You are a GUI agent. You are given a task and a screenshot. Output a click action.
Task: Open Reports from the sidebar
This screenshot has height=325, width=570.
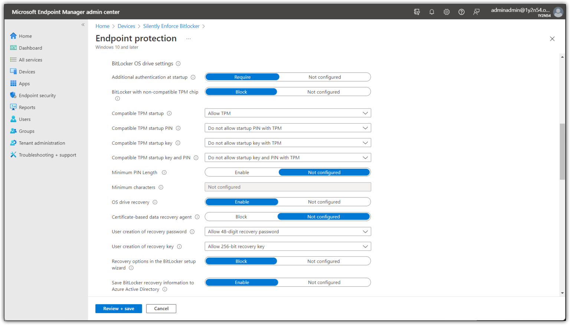[x=27, y=107]
